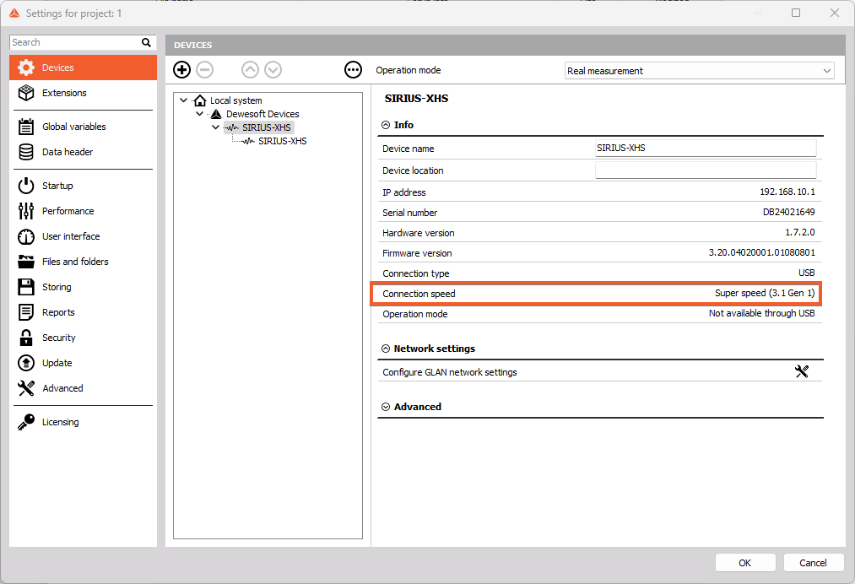Open the Devices settings page
855x584 pixels.
point(83,68)
